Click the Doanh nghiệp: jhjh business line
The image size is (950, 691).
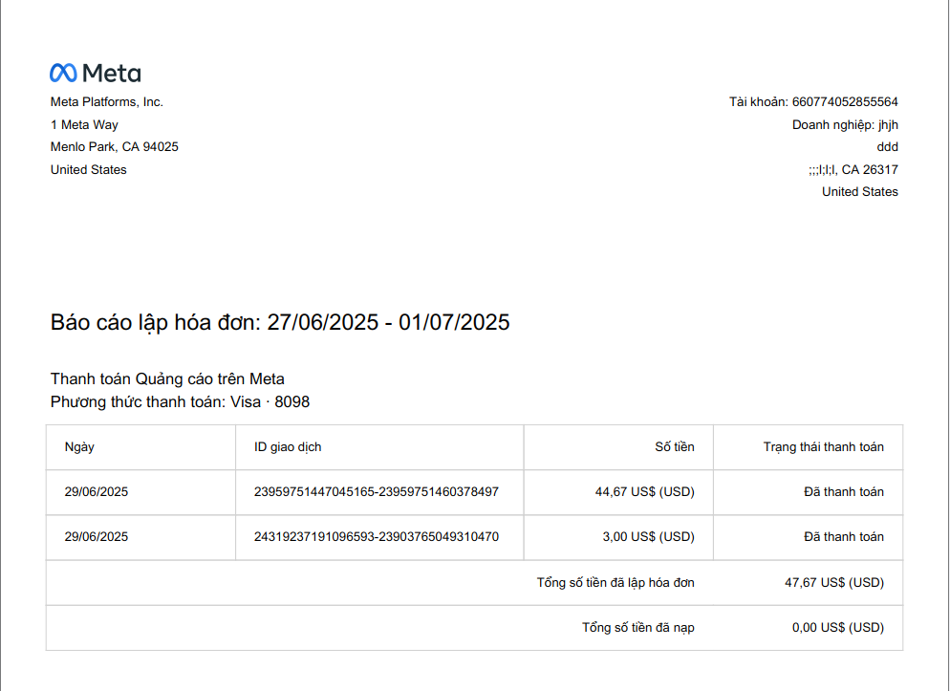click(x=845, y=125)
